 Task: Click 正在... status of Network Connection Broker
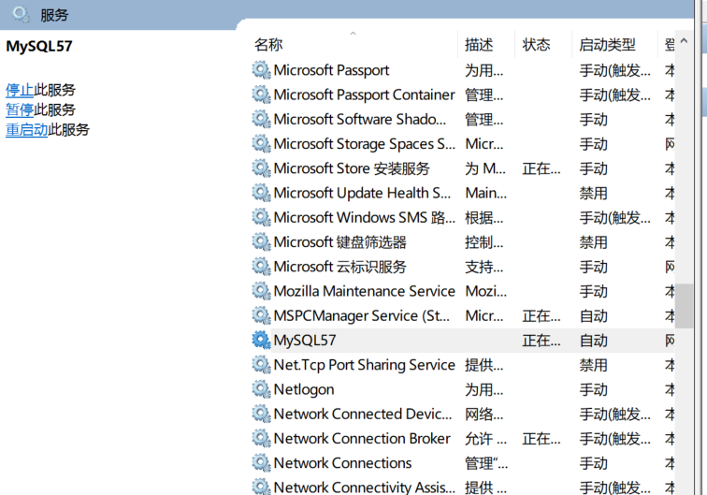541,439
